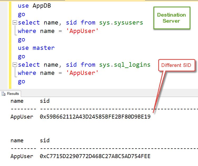This screenshot has width=198, height=166.
Task: Click 'AppUser' string in first where clause
Action: click(82, 31)
